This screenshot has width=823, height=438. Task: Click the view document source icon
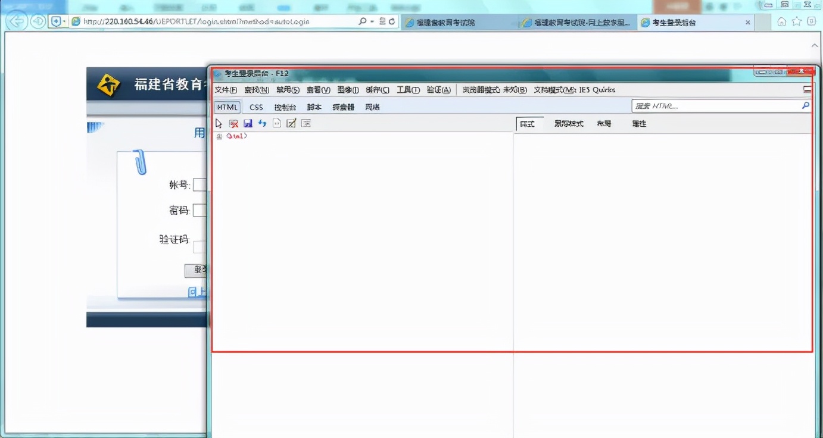[x=276, y=123]
